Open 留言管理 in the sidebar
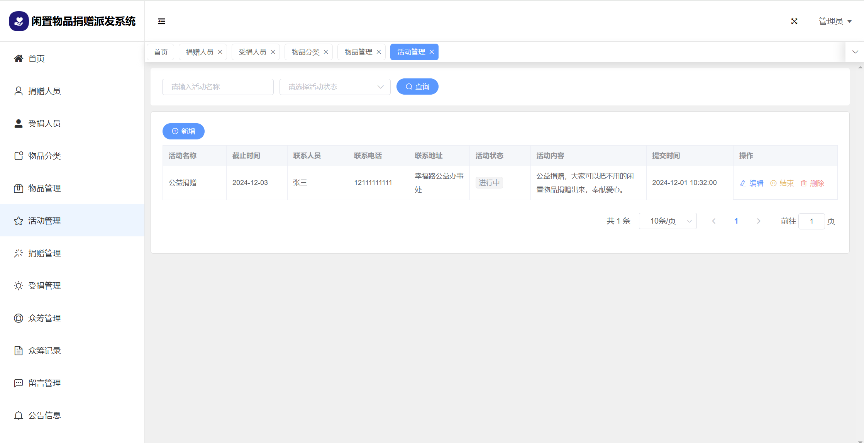Screen dimensions: 864x443 click(44, 383)
